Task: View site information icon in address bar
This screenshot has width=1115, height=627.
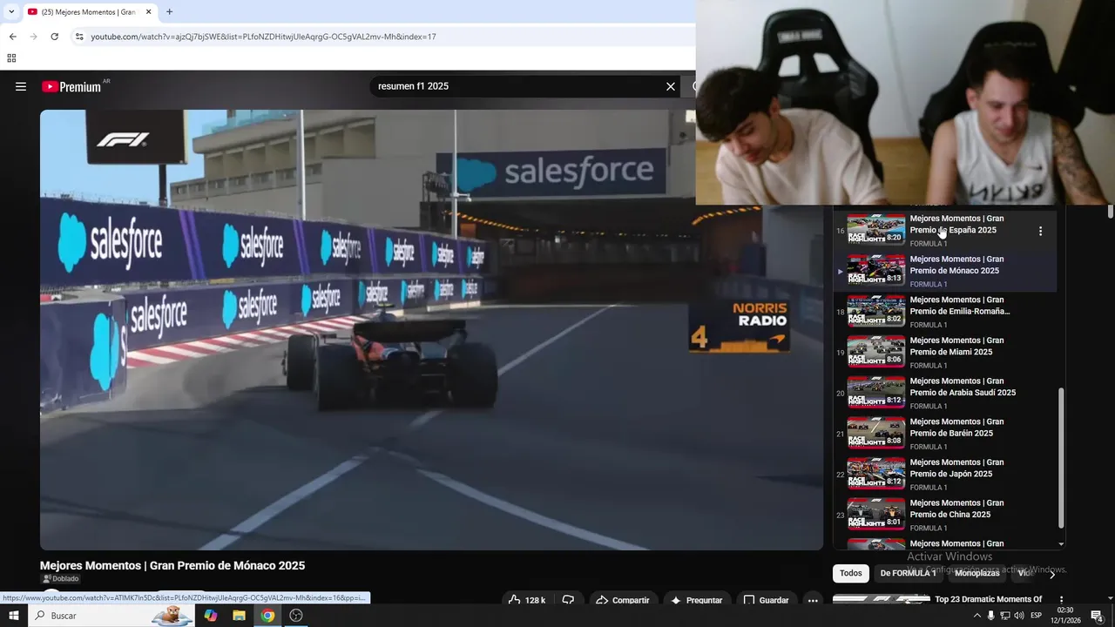Action: tap(79, 37)
